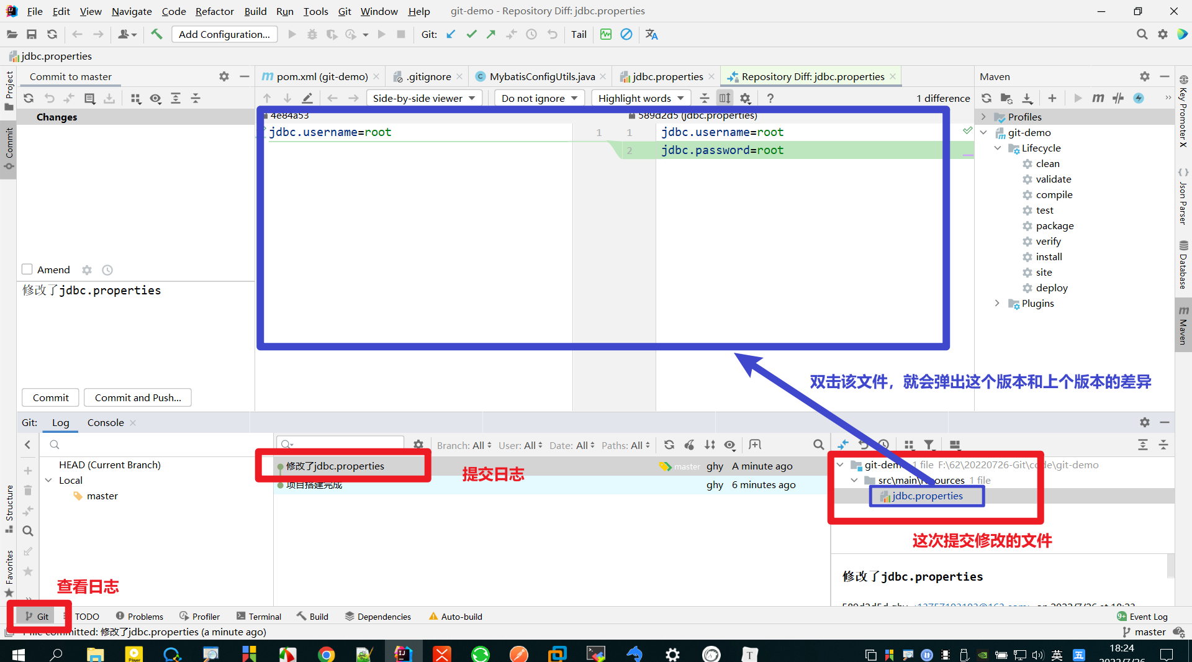Click Add Maven Project plus icon
Viewport: 1192px width, 662px height.
(1052, 99)
